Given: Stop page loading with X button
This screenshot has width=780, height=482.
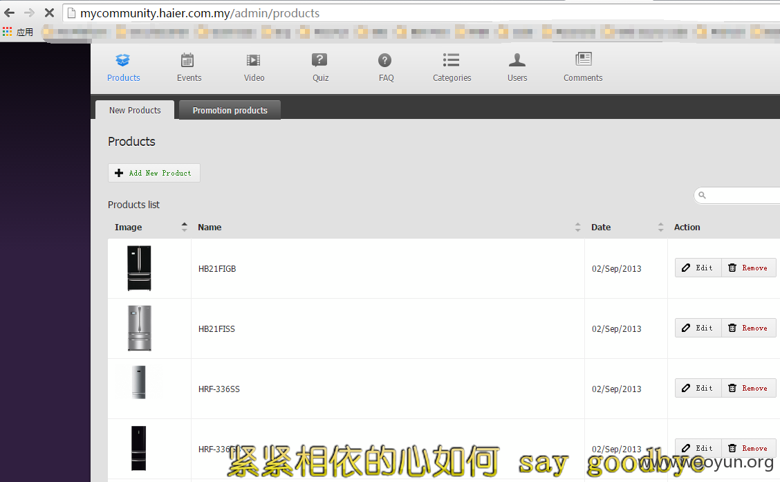Looking at the screenshot, I should (x=49, y=13).
